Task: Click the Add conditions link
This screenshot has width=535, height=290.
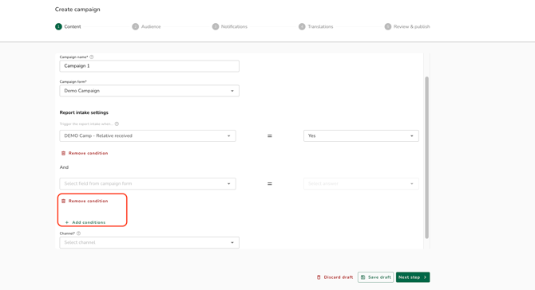Action: coord(85,222)
